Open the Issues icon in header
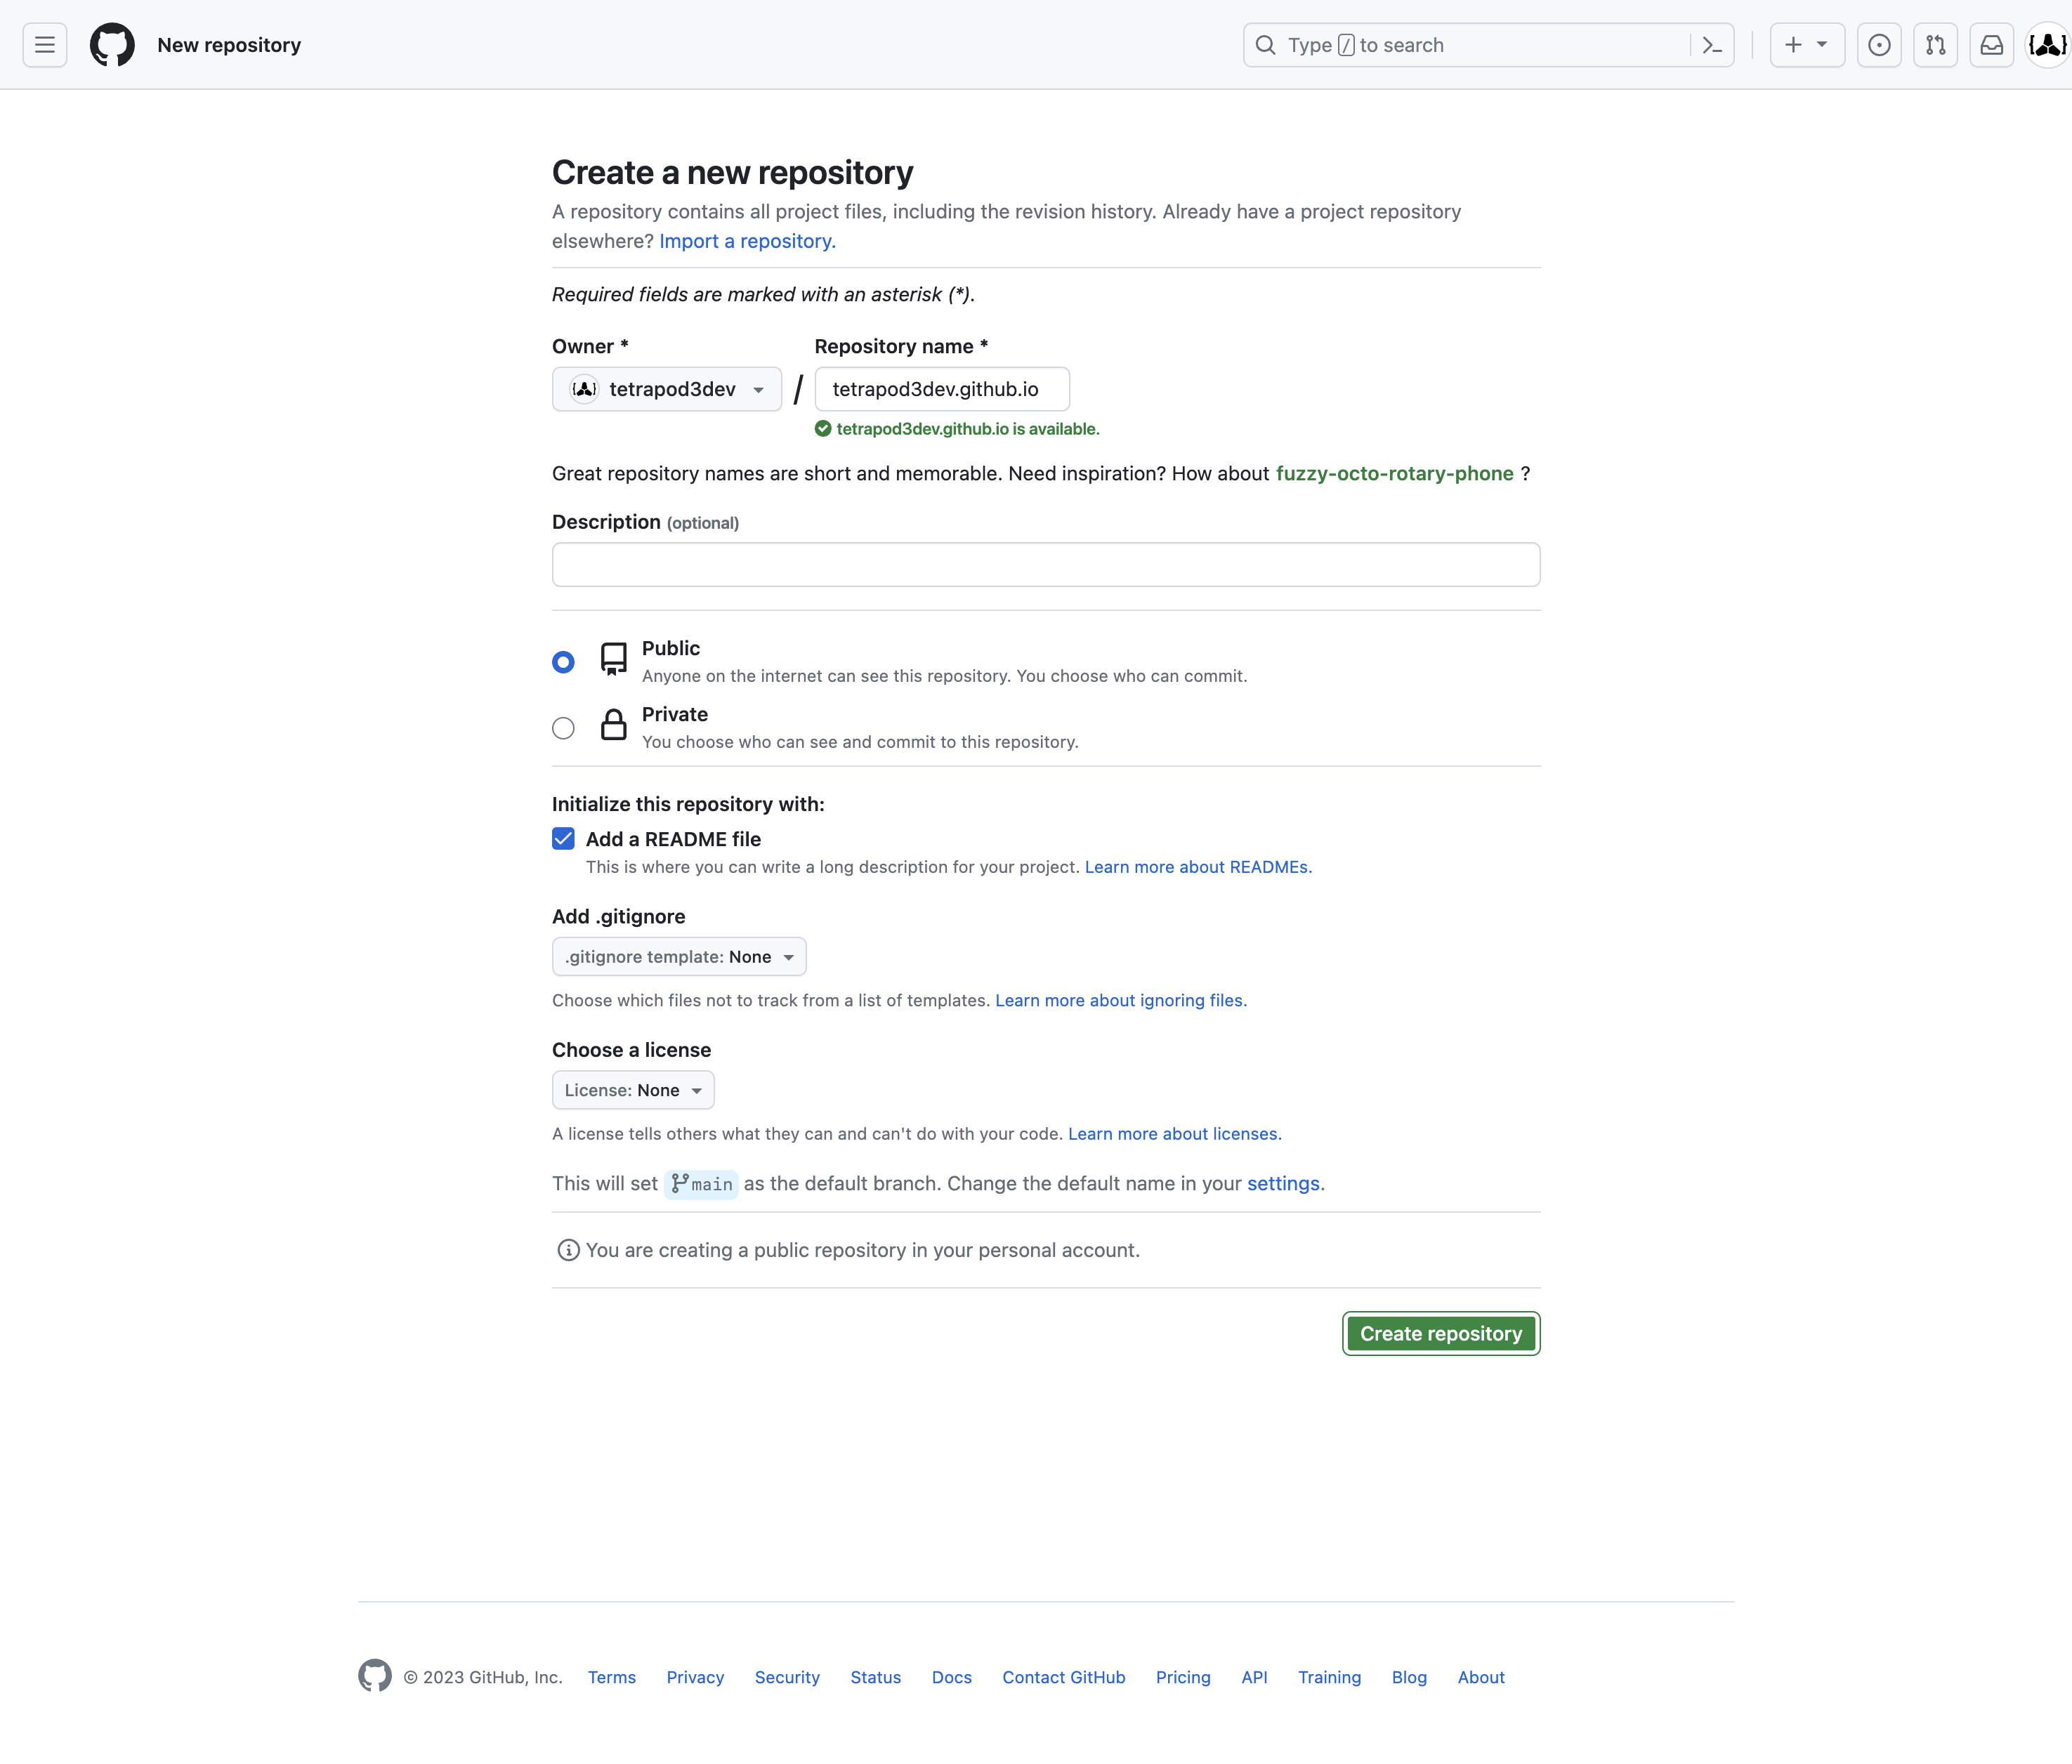2072x1764 pixels. tap(1879, 45)
